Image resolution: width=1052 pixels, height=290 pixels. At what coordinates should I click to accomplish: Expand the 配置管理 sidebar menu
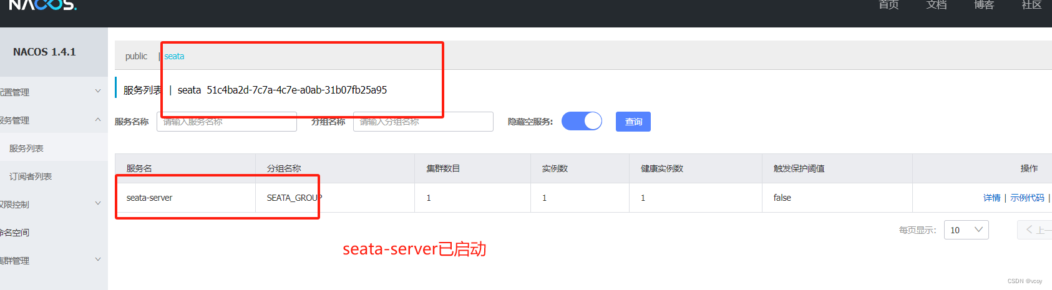[x=54, y=92]
